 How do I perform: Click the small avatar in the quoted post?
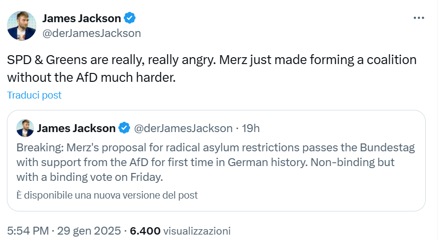(25, 128)
